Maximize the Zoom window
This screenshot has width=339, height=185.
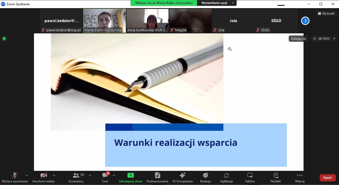[x=321, y=4]
